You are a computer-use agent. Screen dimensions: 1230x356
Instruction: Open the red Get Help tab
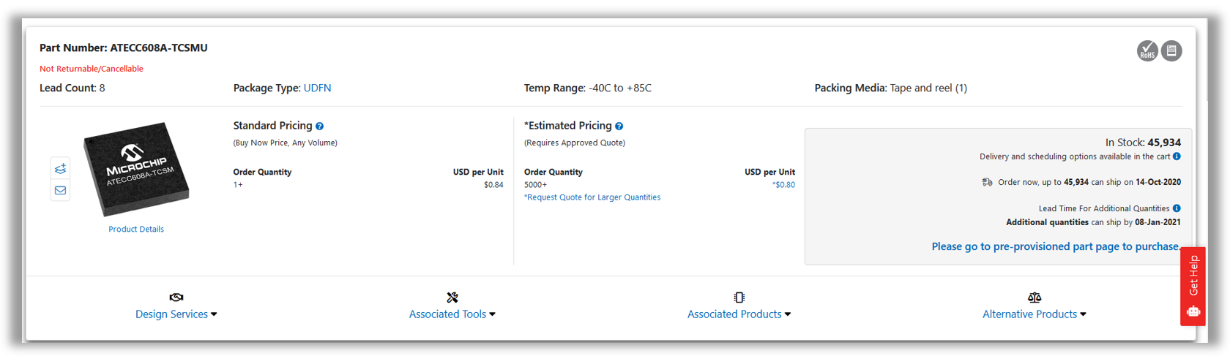tap(1193, 286)
